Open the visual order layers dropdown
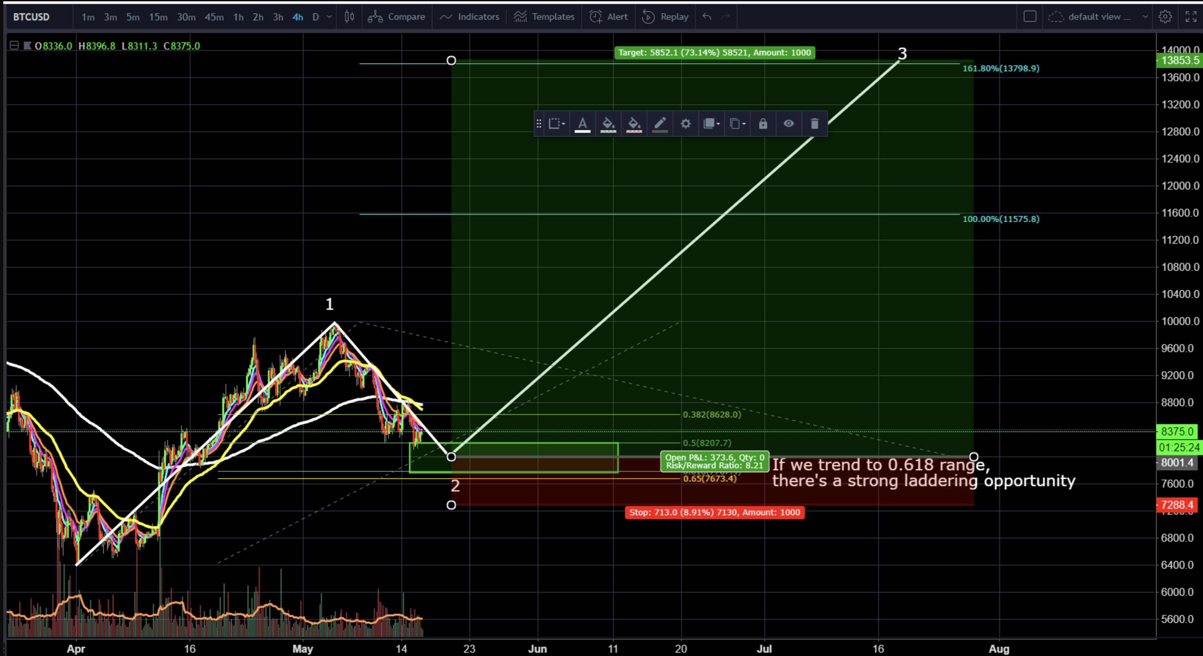Viewport: 1203px width, 656px height. (x=711, y=124)
